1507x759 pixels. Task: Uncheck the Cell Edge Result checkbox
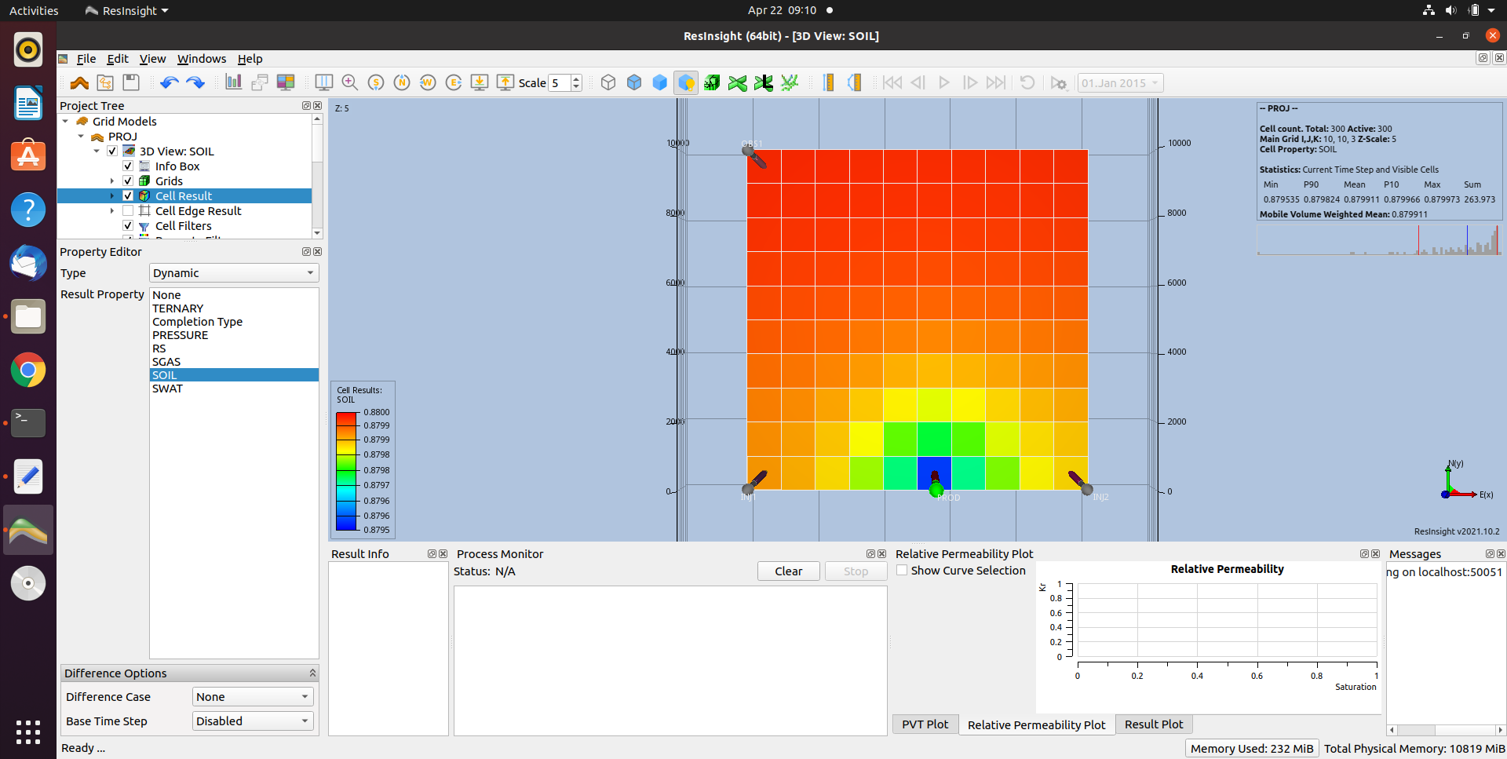[128, 210]
